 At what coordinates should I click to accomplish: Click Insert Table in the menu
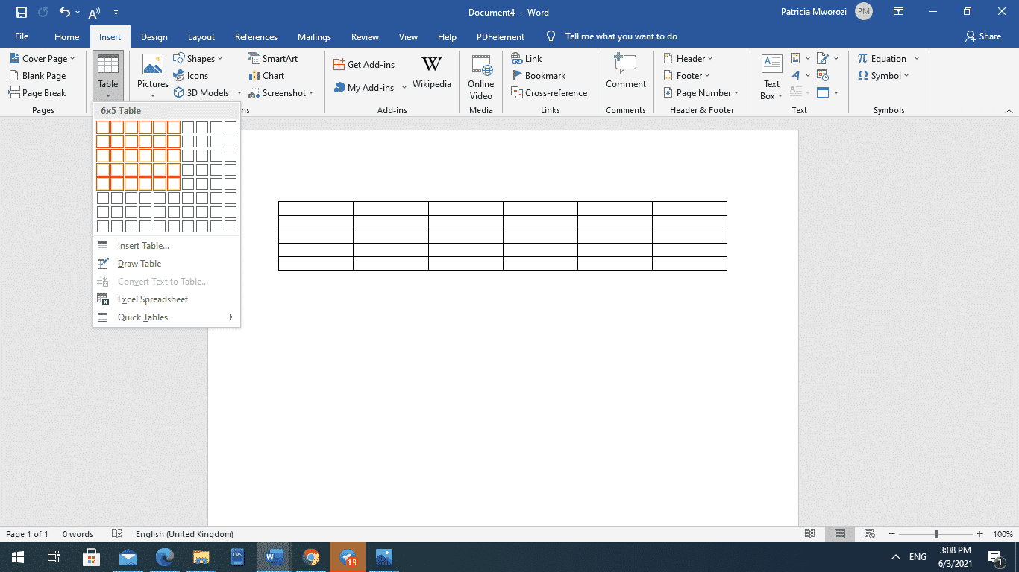[x=142, y=245]
